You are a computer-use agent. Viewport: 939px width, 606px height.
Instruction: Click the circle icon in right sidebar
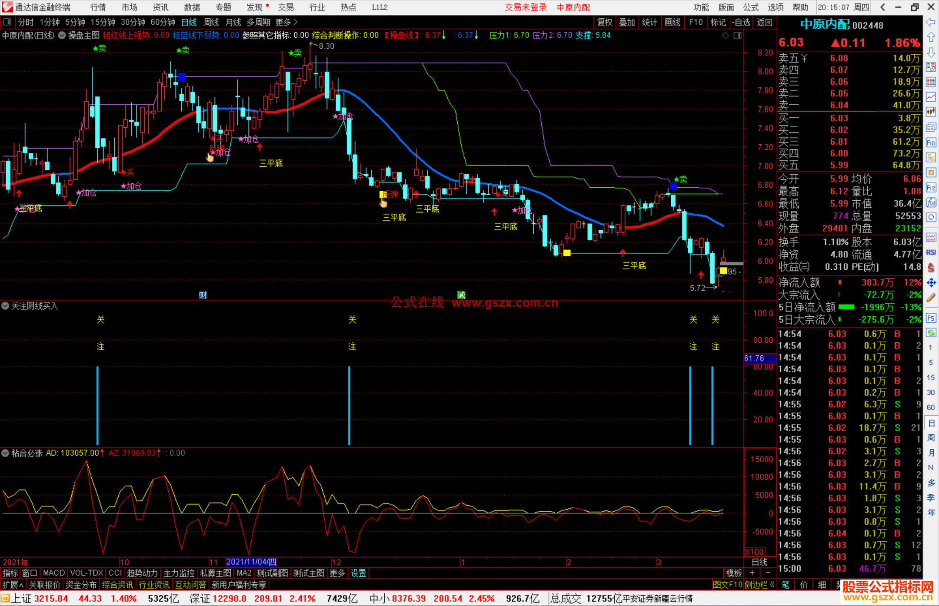[x=931, y=217]
